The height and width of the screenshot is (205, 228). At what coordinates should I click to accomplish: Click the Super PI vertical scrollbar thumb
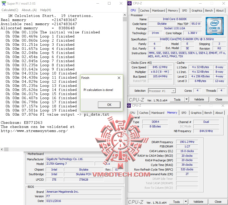coord(125,19)
